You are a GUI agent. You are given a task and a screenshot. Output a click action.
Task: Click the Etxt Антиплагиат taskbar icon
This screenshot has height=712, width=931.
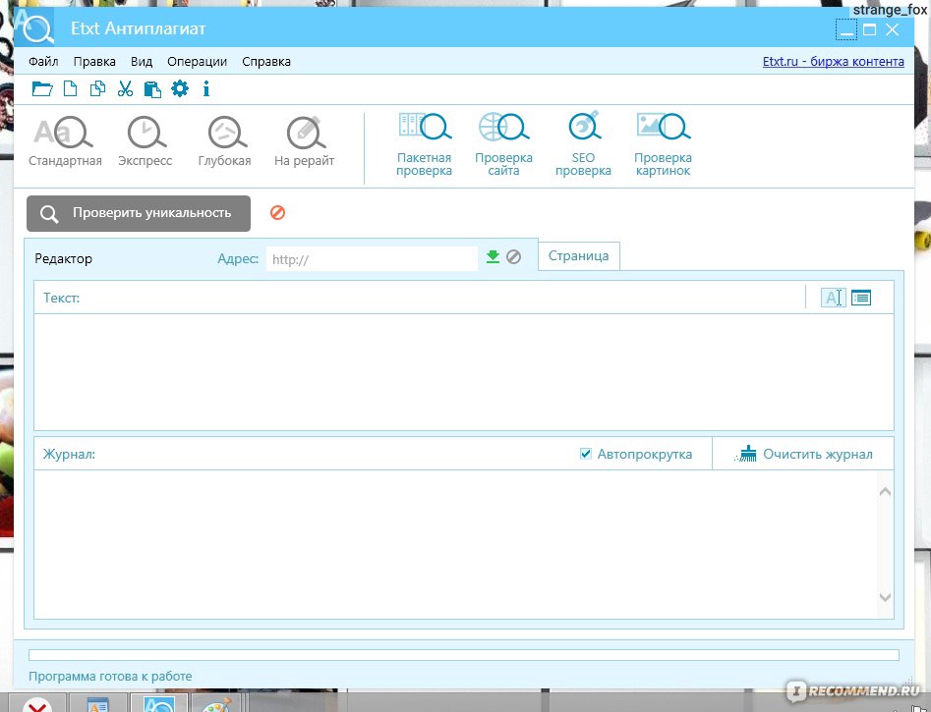(x=159, y=704)
